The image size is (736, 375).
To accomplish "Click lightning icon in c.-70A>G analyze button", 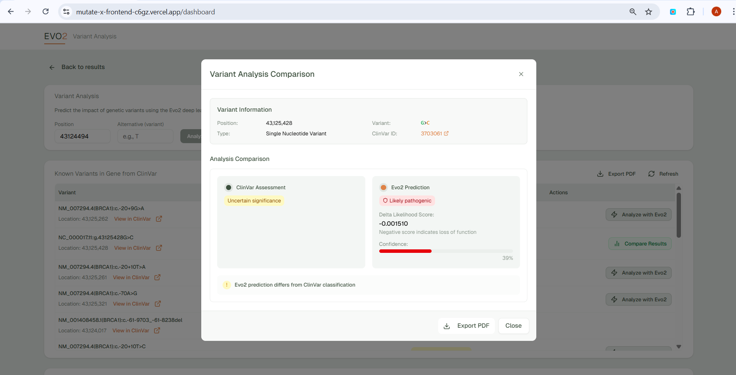I will point(614,299).
